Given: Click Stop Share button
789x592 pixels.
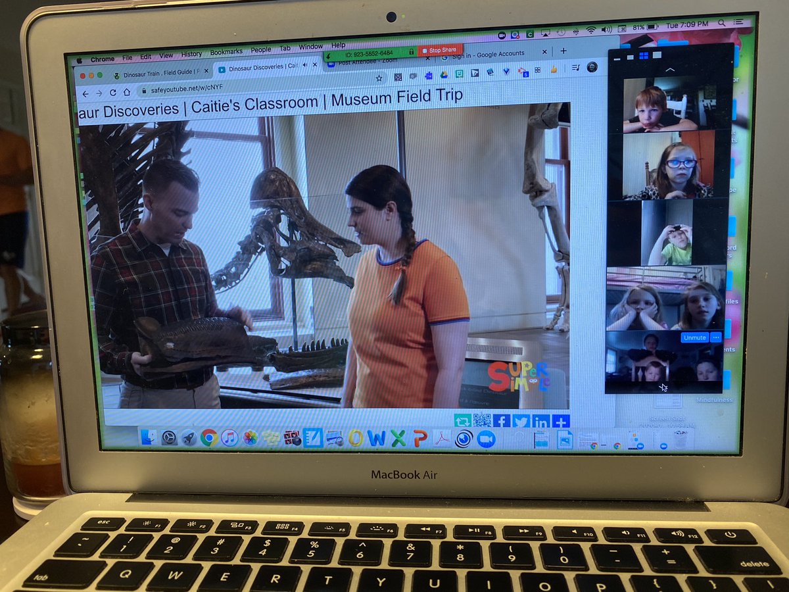Looking at the screenshot, I should click(x=440, y=50).
